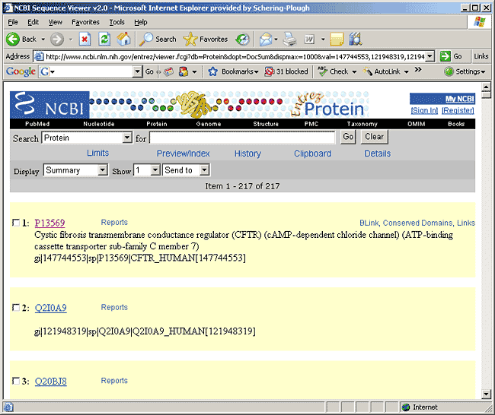The width and height of the screenshot is (495, 415).
Task: Open the Edit menu
Action: [34, 22]
